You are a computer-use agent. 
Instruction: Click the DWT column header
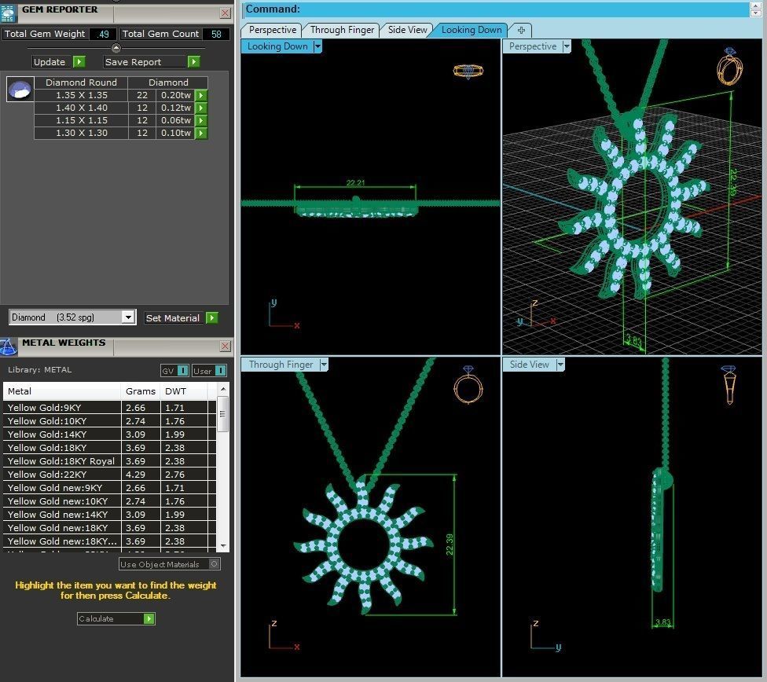pyautogui.click(x=184, y=391)
